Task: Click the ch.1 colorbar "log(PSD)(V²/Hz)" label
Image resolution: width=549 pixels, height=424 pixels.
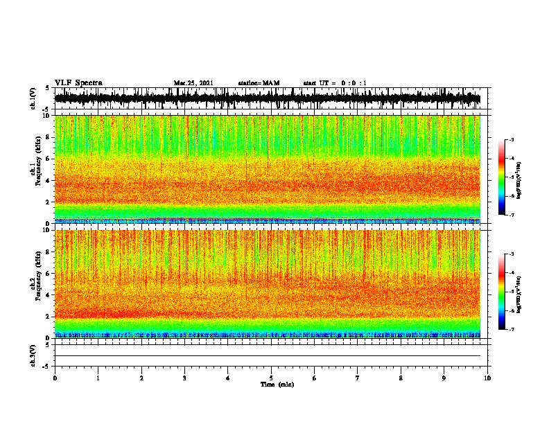Action: coord(519,181)
